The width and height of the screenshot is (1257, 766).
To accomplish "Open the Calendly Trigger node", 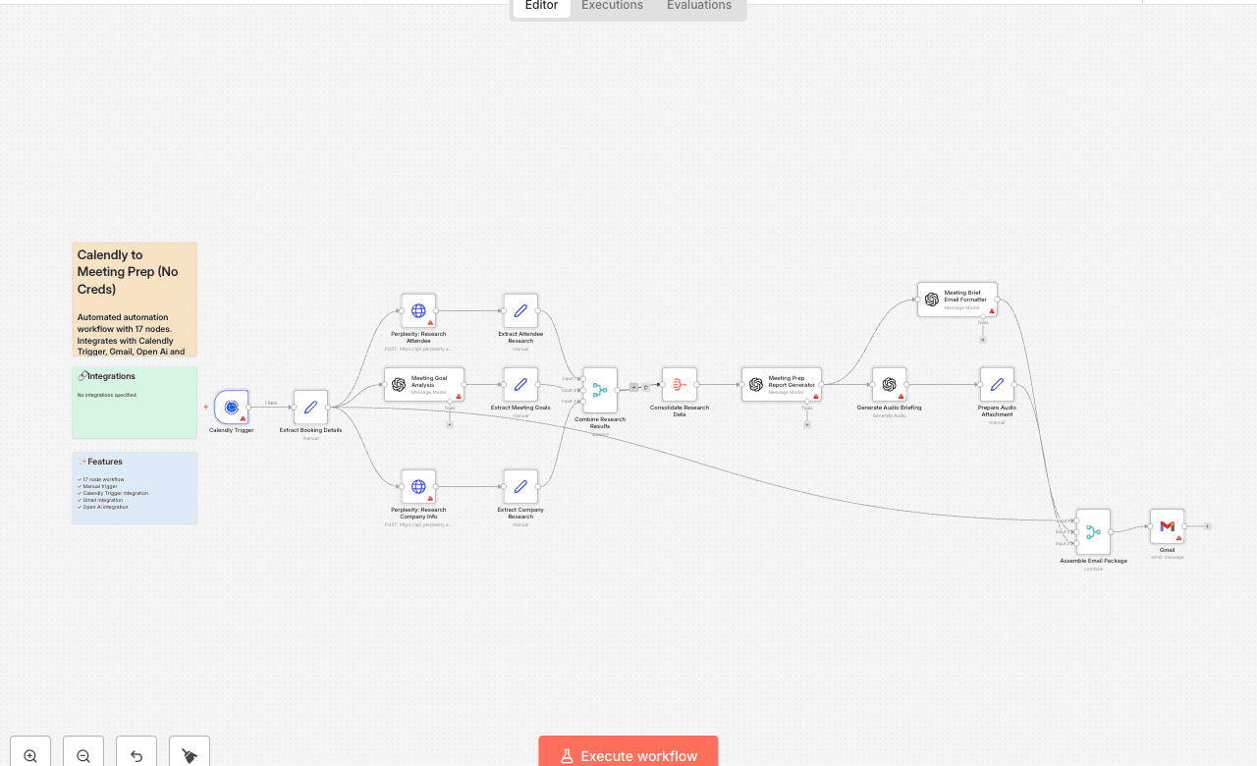I will [231, 407].
